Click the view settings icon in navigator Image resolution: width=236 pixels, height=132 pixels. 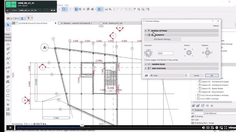207,106
